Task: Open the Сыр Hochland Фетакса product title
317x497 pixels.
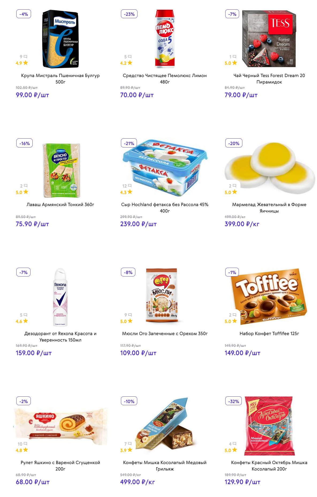Action: point(165,208)
